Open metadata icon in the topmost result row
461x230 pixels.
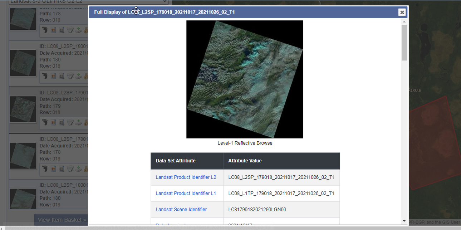[70, 30]
